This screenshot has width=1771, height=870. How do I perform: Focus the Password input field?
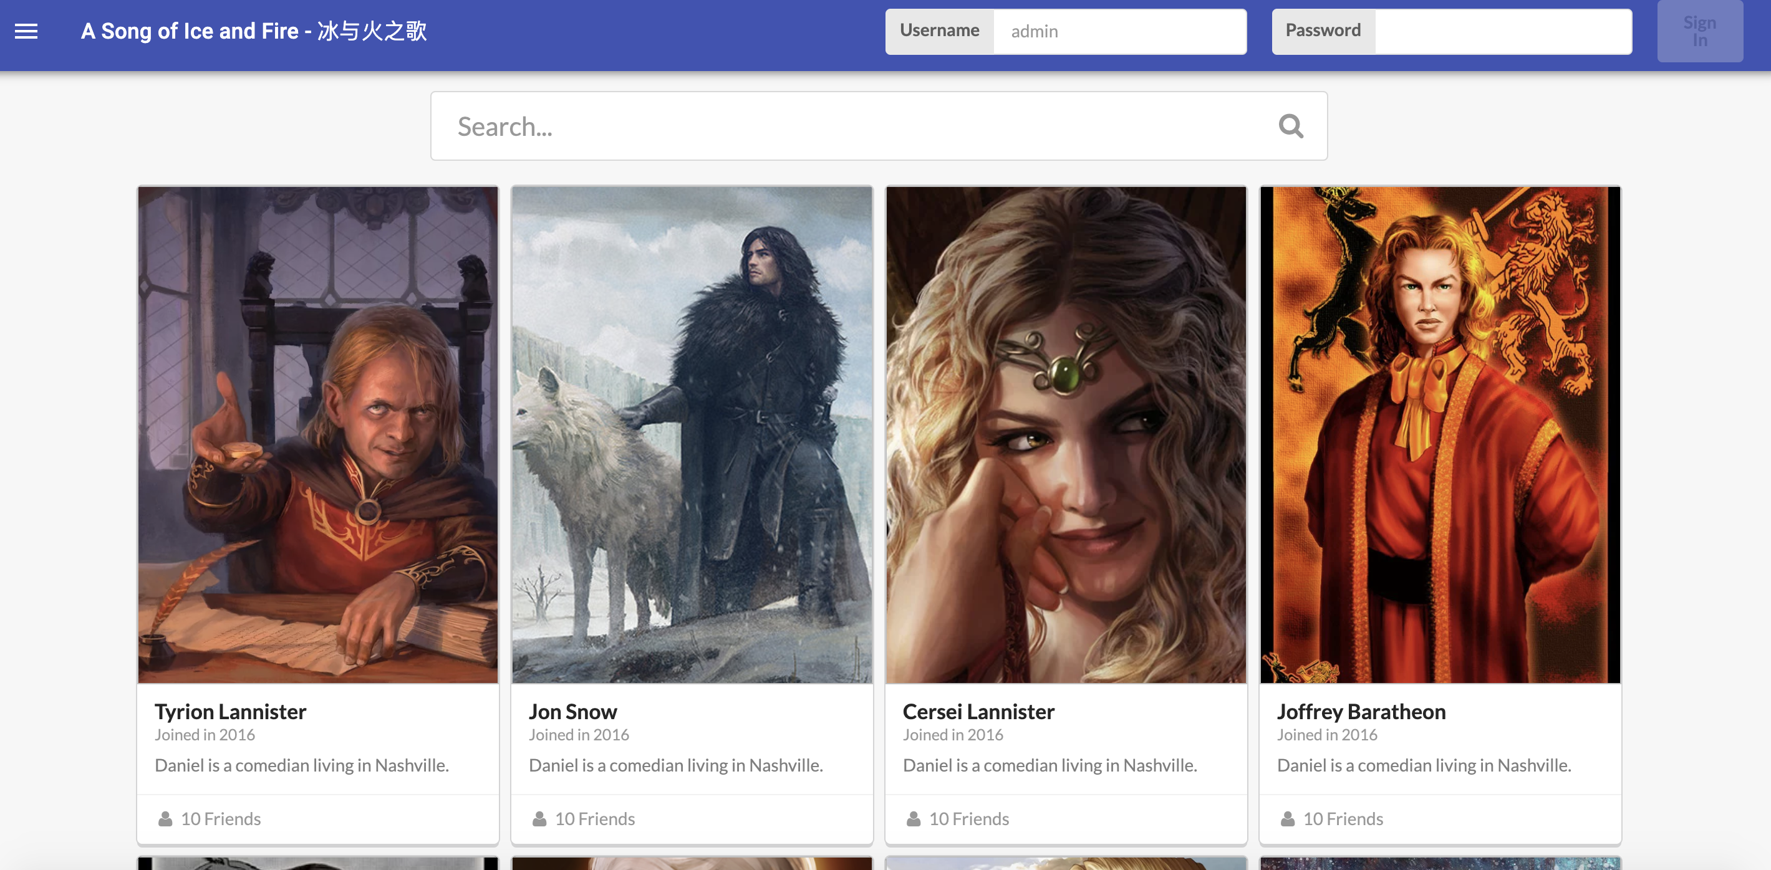click(1503, 32)
